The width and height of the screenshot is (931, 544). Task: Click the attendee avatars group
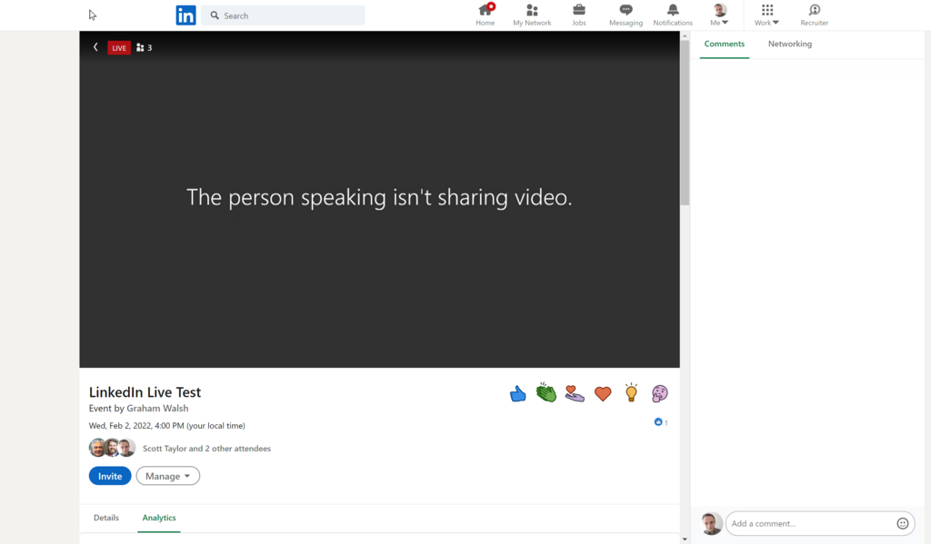point(112,448)
